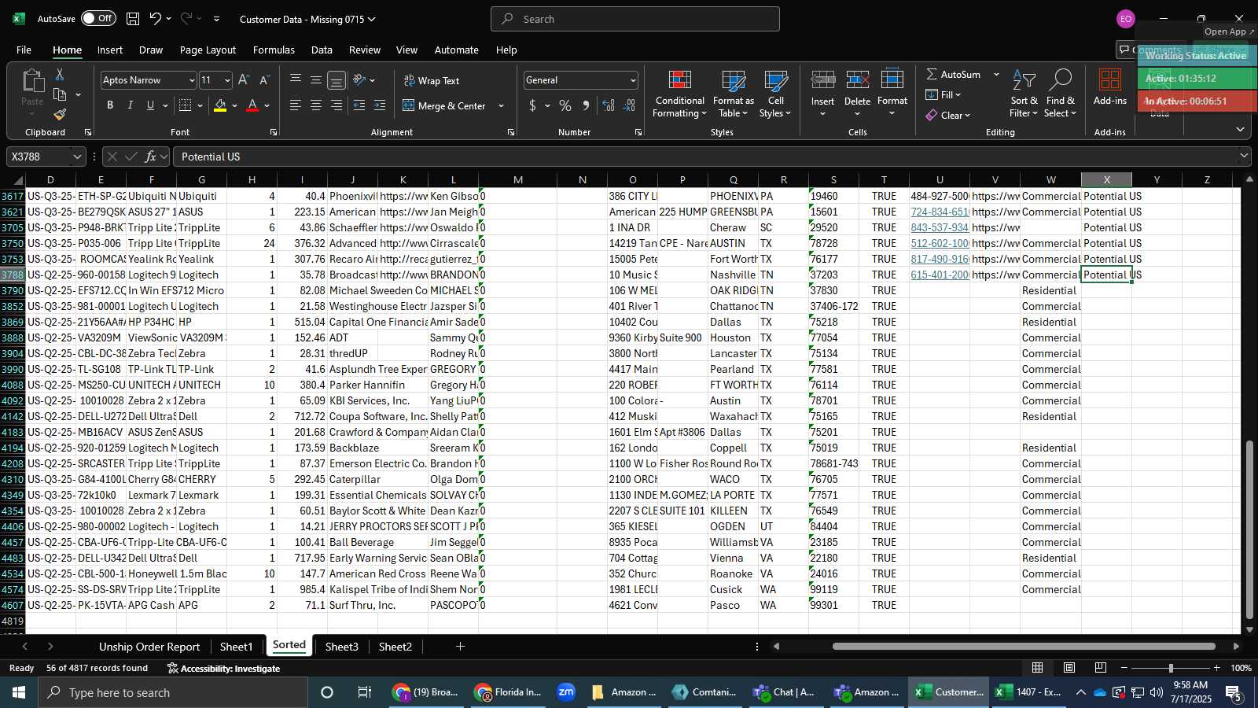The image size is (1258, 708).
Task: Click Merge & Center button
Action: (x=445, y=105)
